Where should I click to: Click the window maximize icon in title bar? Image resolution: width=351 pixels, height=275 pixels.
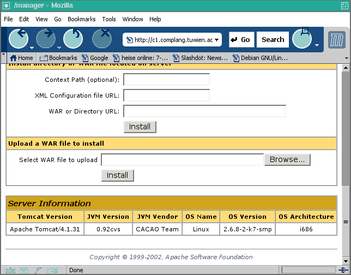[345, 5]
